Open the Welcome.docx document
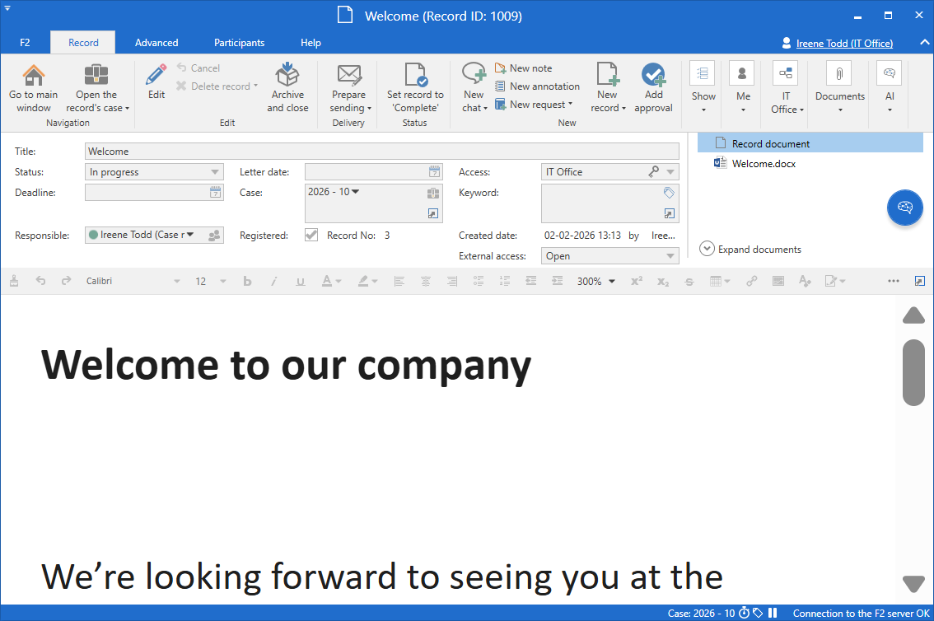 click(763, 164)
